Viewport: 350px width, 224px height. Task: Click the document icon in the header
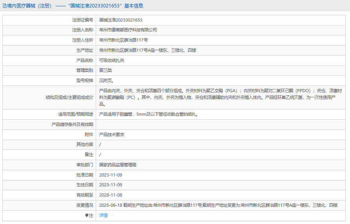coord(4,6)
